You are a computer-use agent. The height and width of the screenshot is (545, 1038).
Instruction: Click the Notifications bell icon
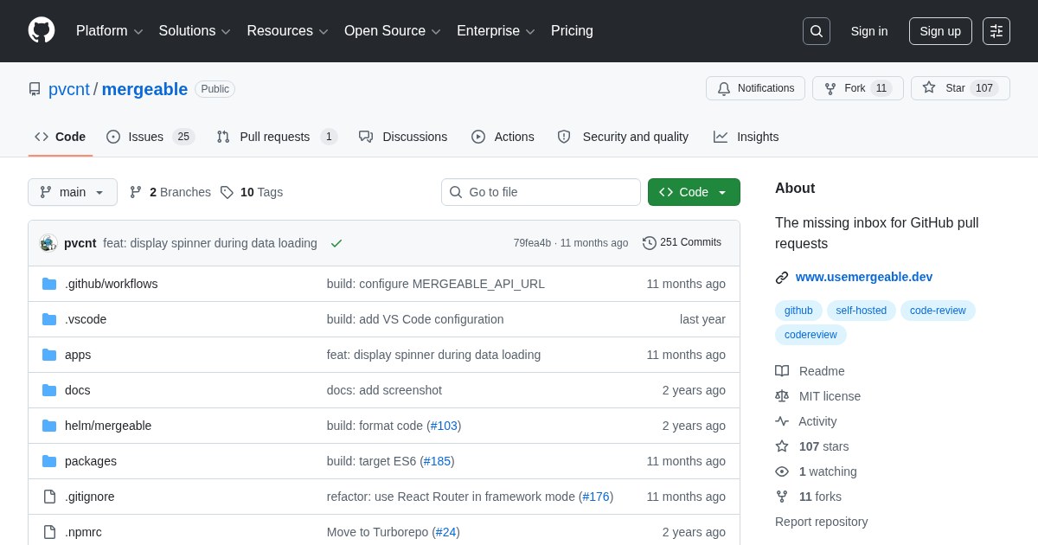click(x=724, y=88)
